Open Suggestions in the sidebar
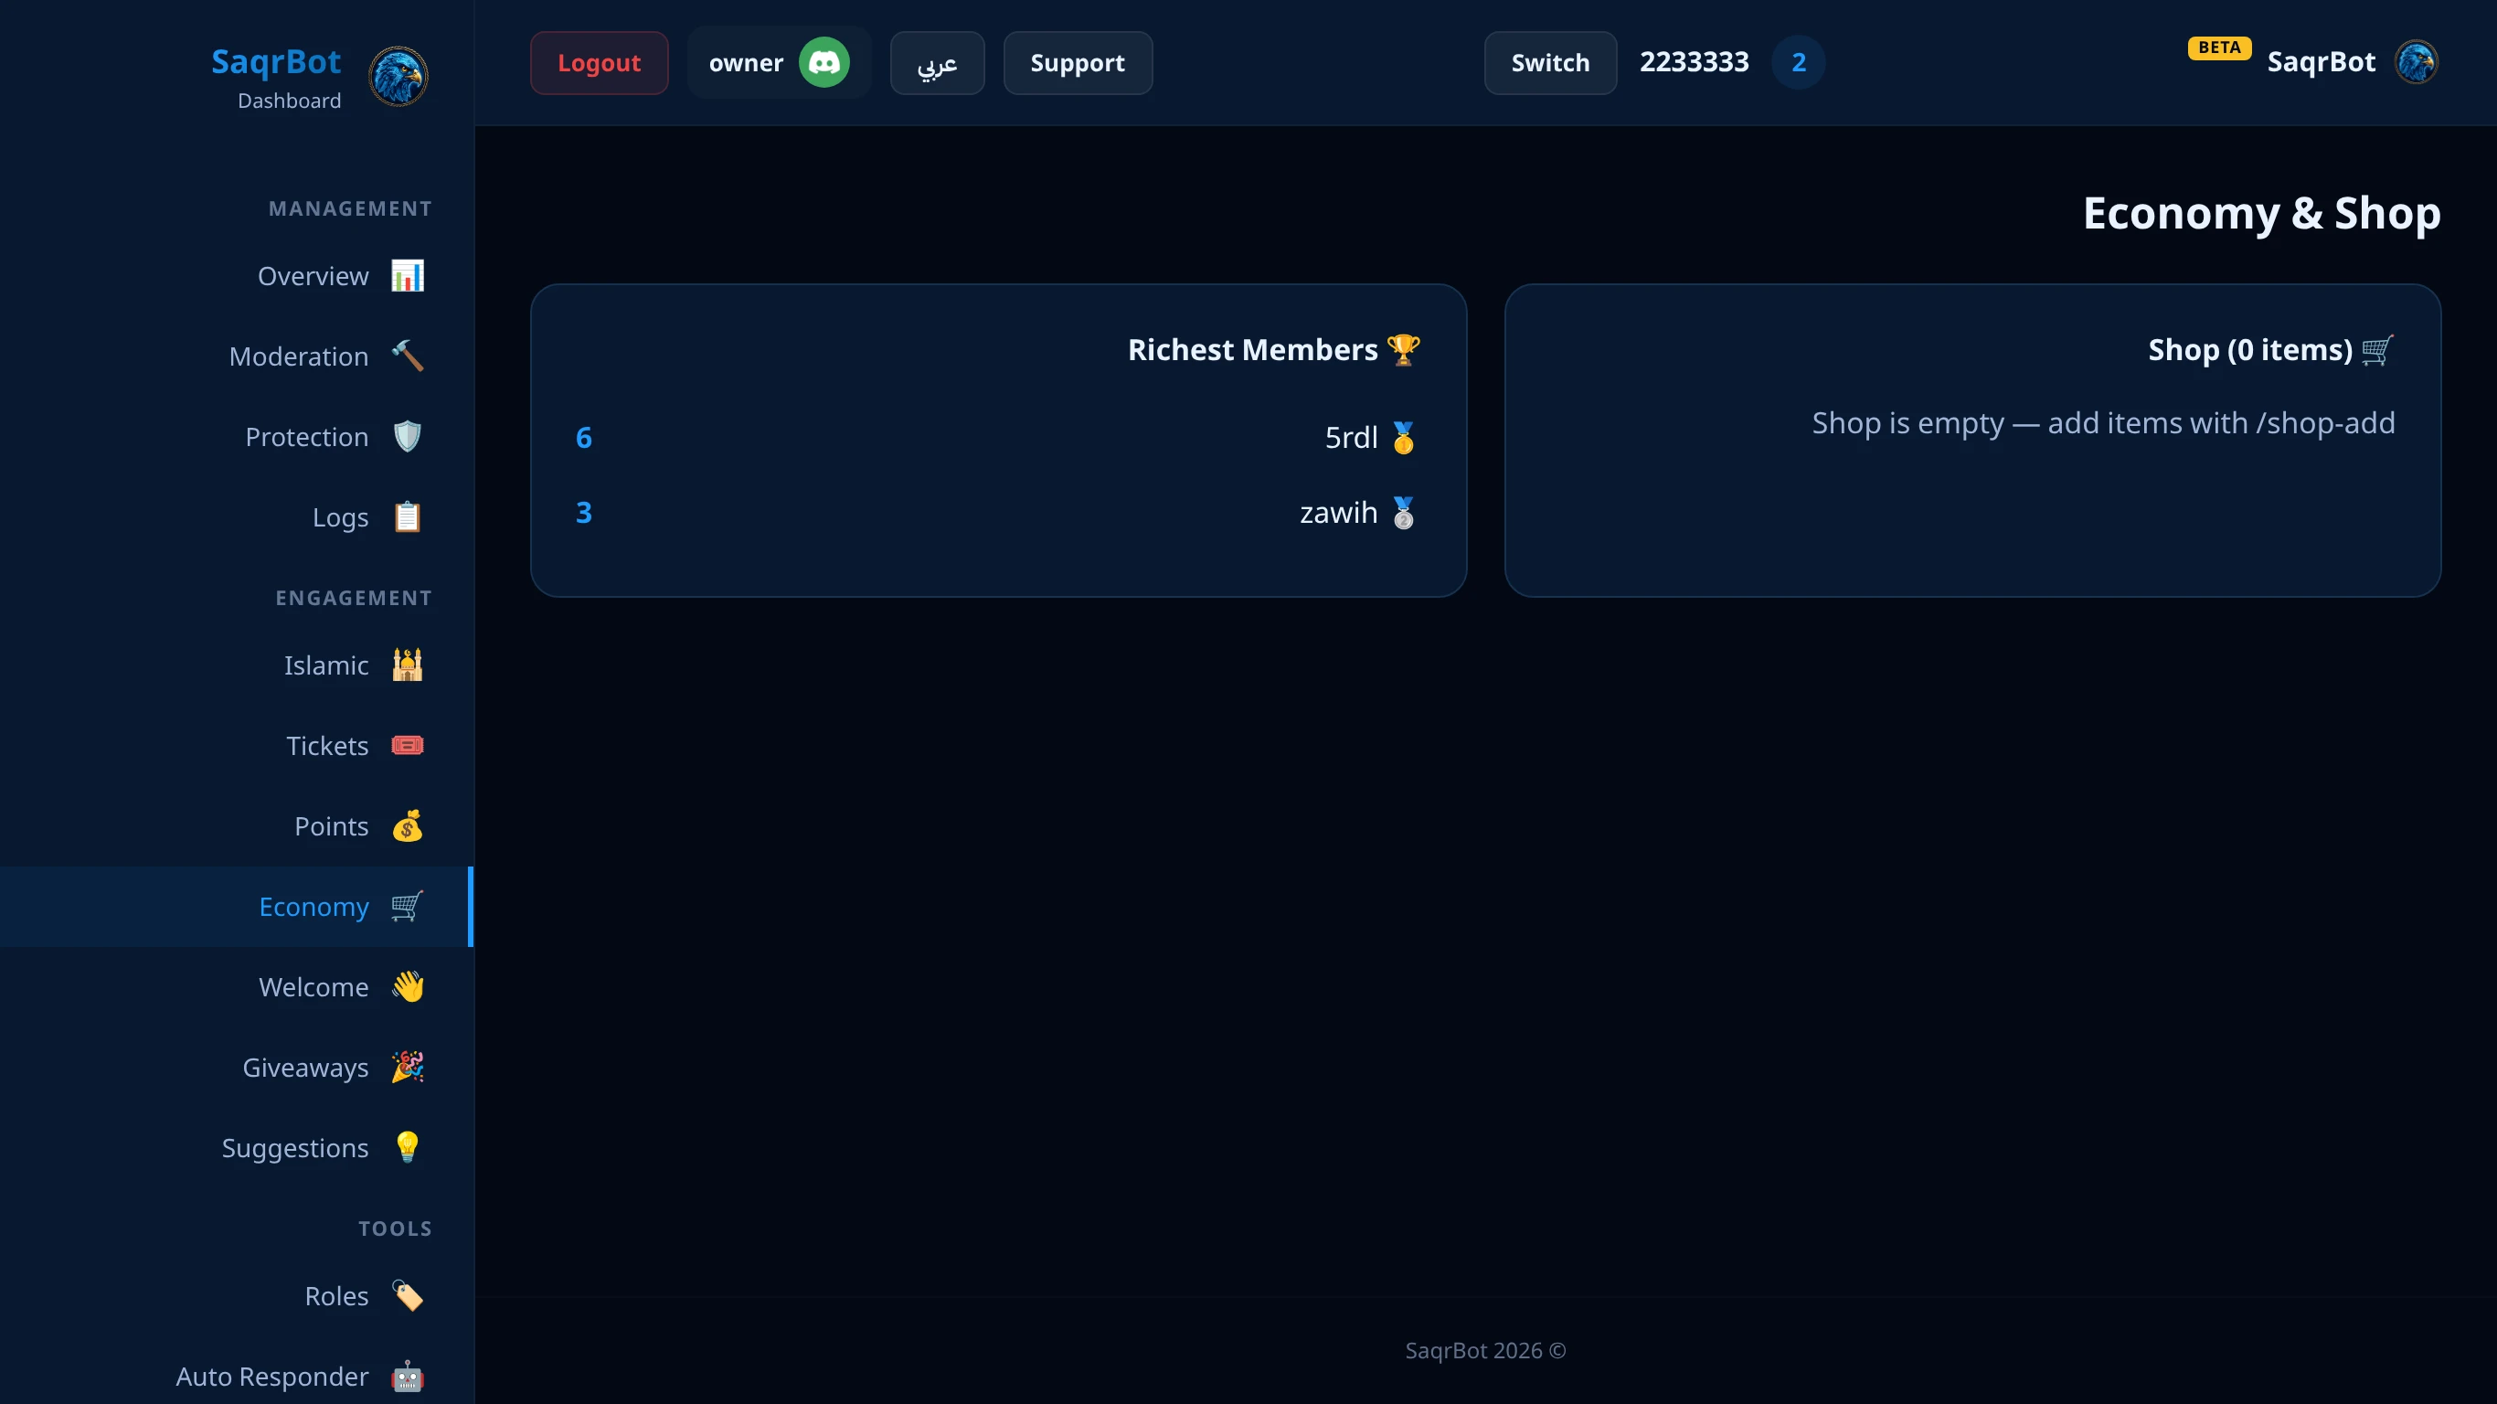The width and height of the screenshot is (2497, 1404). point(237,1148)
